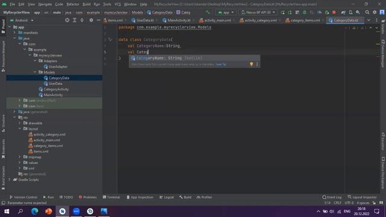Click Attach Debugger to Android Process icon

tap(327, 12)
